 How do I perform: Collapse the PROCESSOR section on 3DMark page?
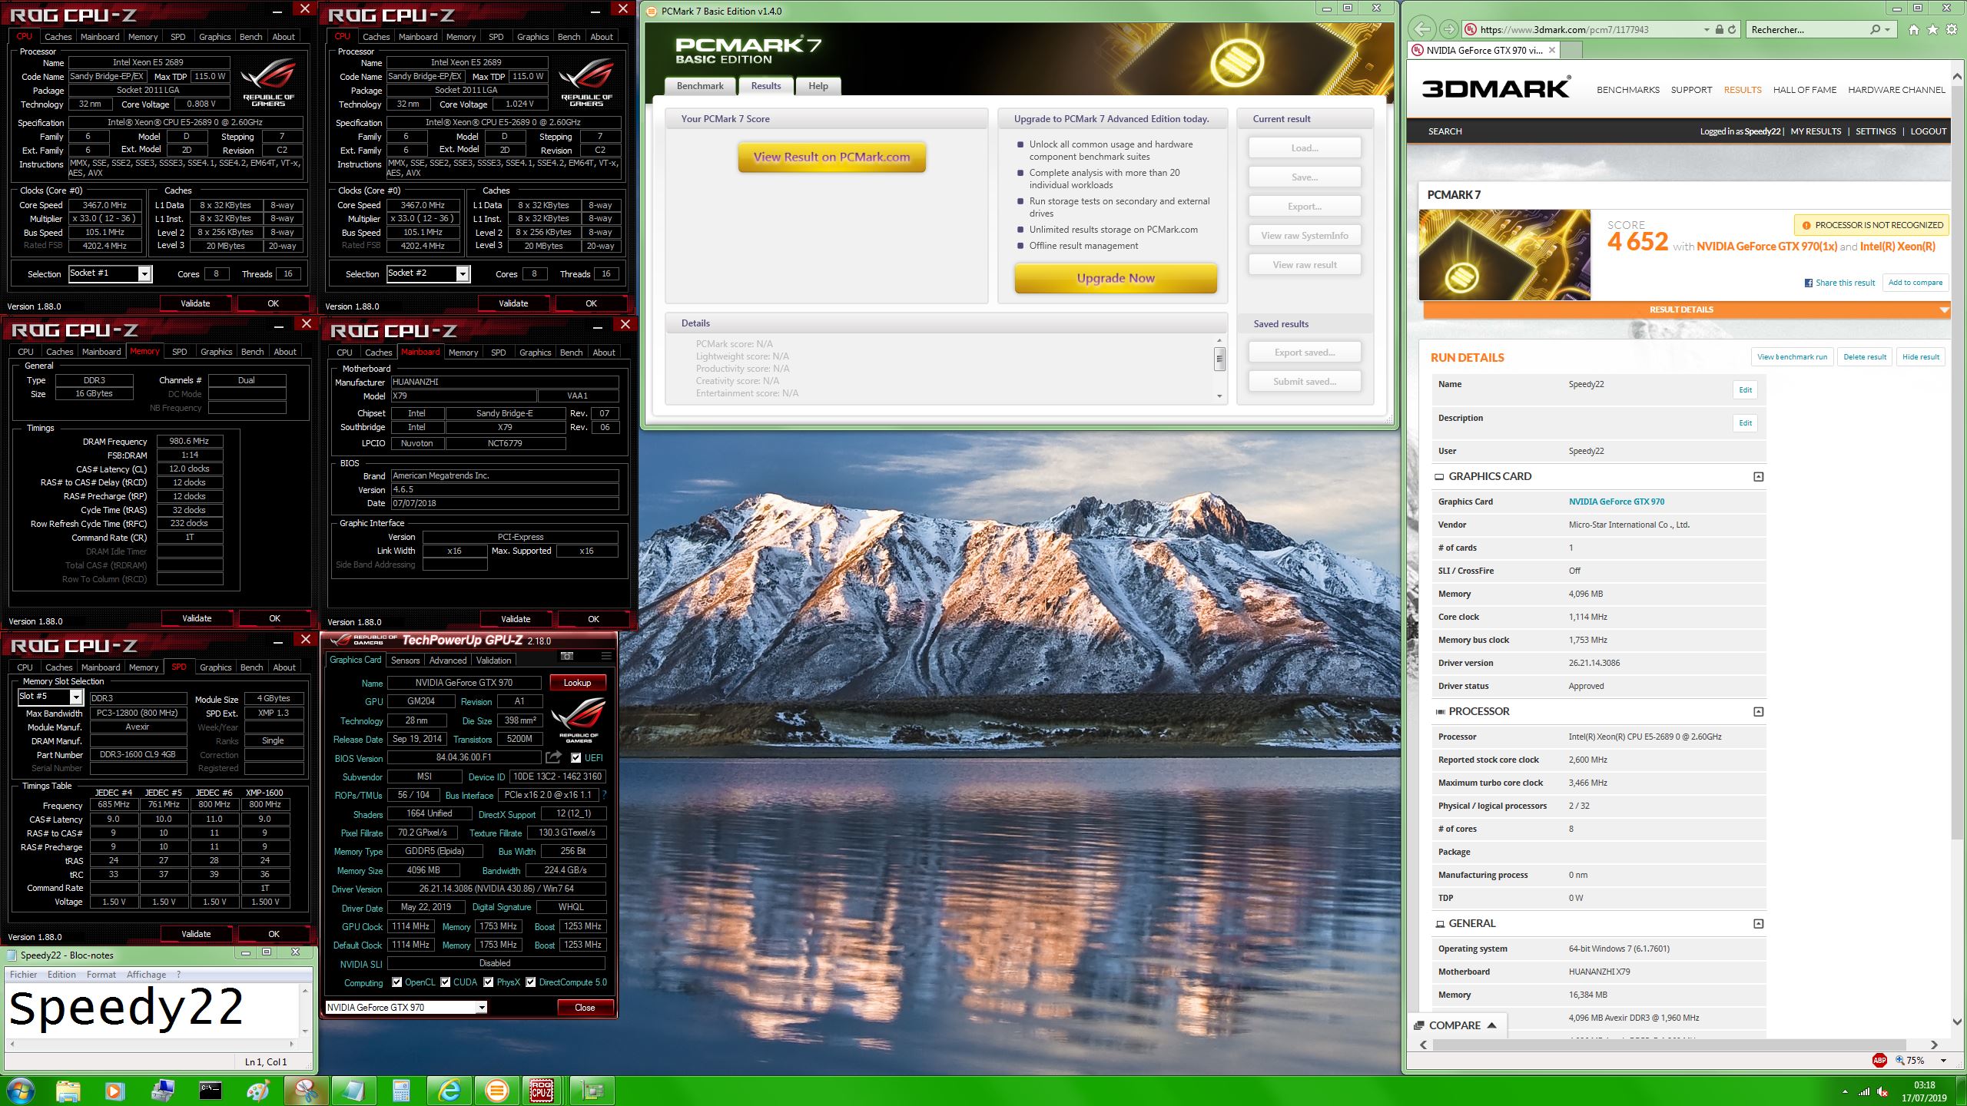(x=1758, y=711)
